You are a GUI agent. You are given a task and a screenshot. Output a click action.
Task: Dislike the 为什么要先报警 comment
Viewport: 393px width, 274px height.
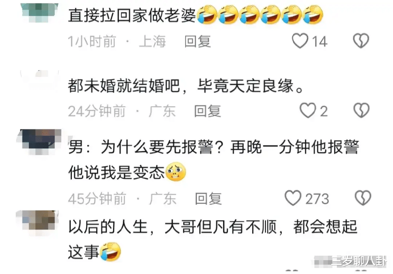tap(363, 198)
